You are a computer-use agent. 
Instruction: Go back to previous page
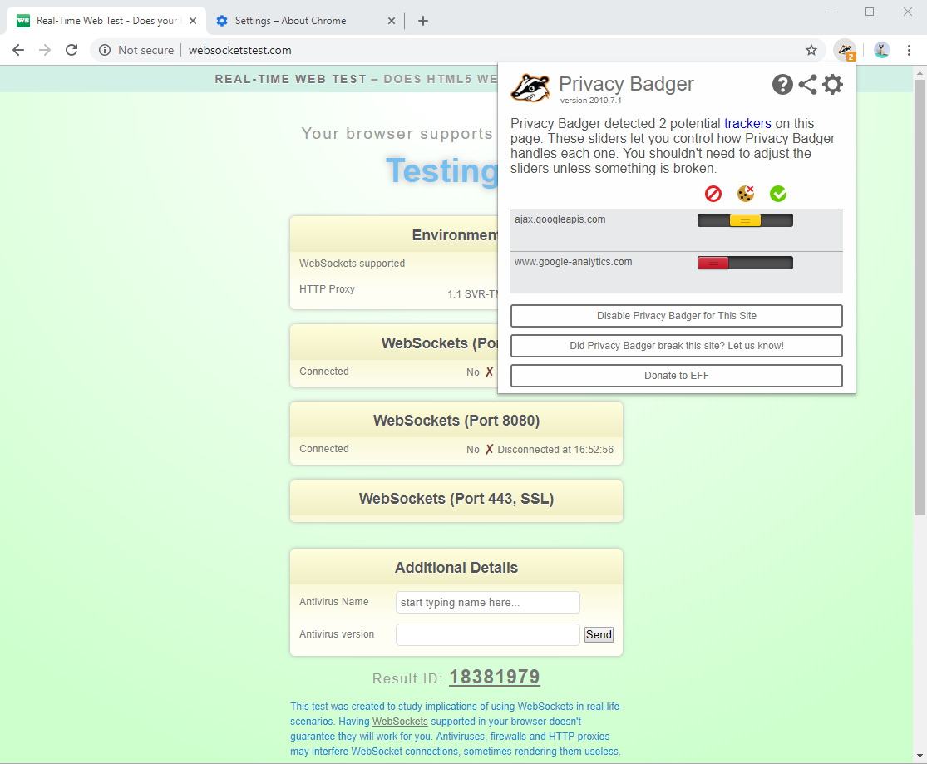[18, 50]
